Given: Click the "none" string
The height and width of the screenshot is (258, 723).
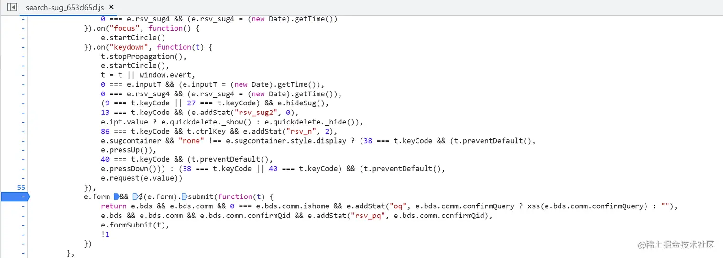Looking at the screenshot, I should coord(190,141).
